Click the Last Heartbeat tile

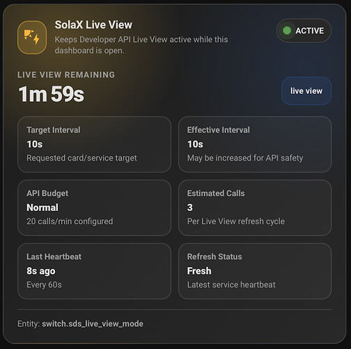pyautogui.click(x=94, y=271)
